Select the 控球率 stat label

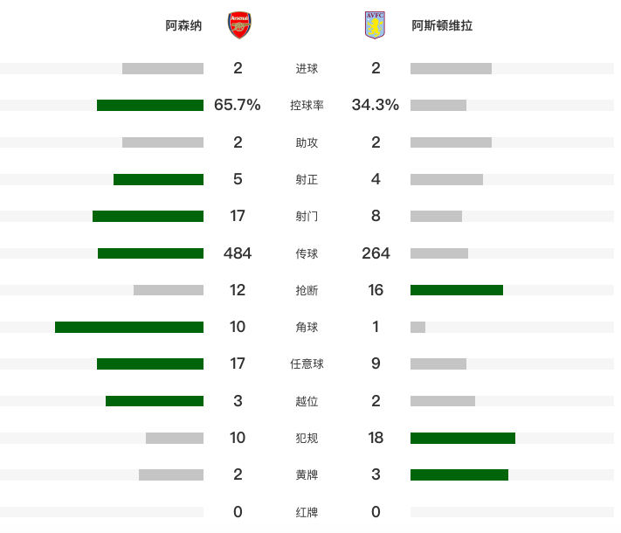tap(307, 106)
